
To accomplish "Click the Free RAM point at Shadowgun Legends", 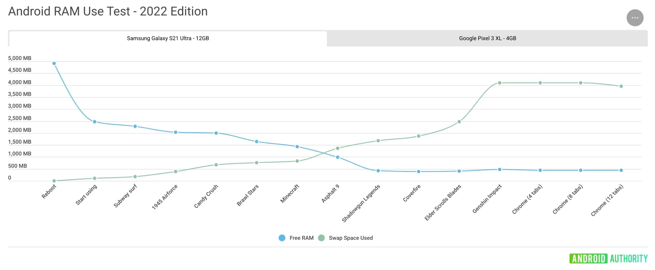I will tap(378, 171).
